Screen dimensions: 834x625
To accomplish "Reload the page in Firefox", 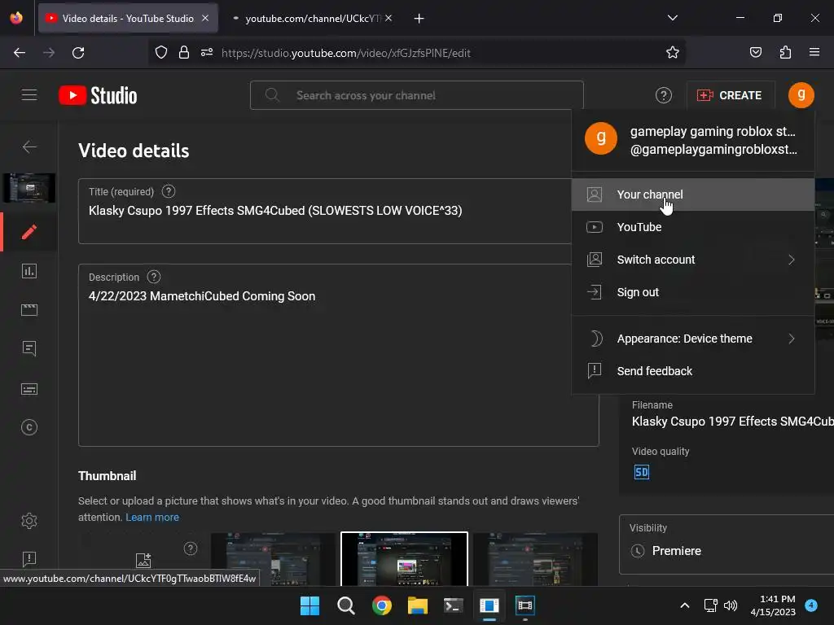I will tap(78, 53).
